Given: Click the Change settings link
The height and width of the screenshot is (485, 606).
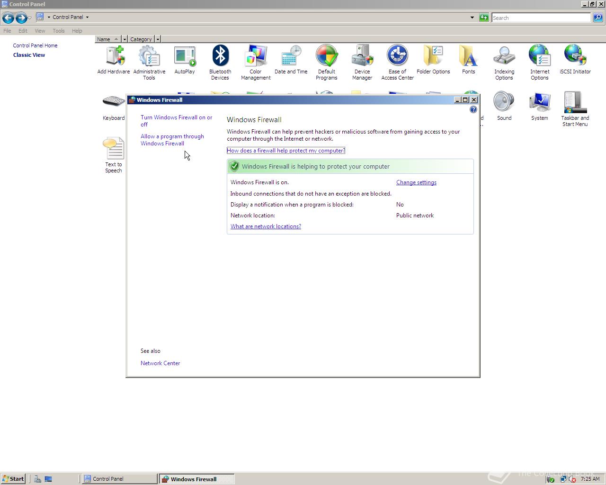Looking at the screenshot, I should pyautogui.click(x=416, y=182).
